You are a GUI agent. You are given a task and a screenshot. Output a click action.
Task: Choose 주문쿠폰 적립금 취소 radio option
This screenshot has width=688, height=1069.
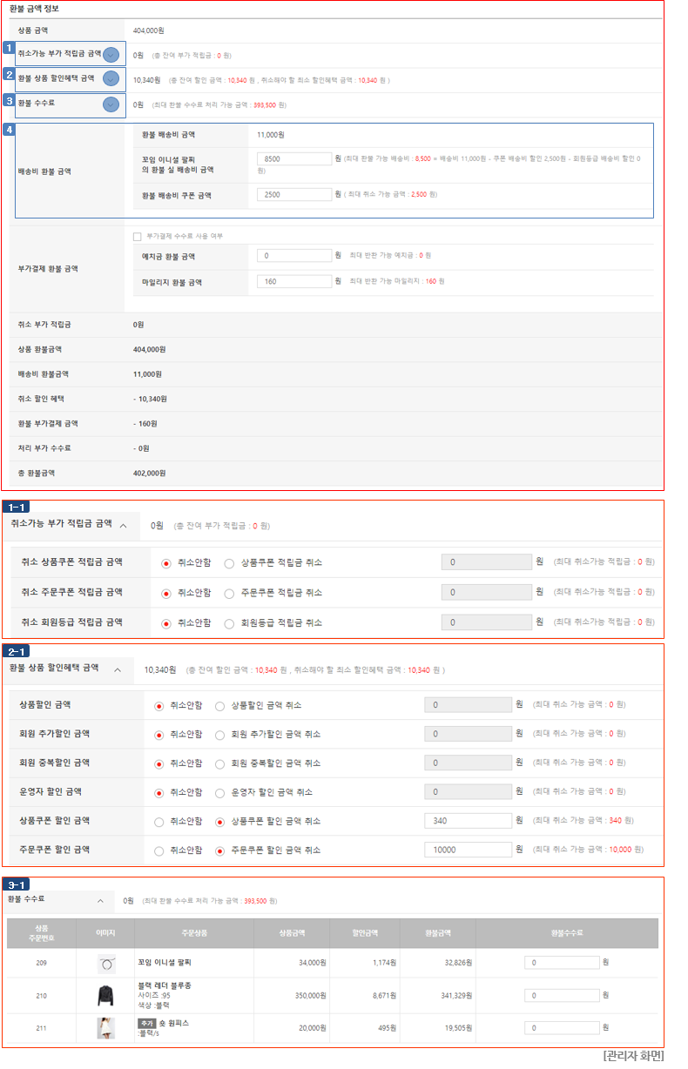(229, 593)
